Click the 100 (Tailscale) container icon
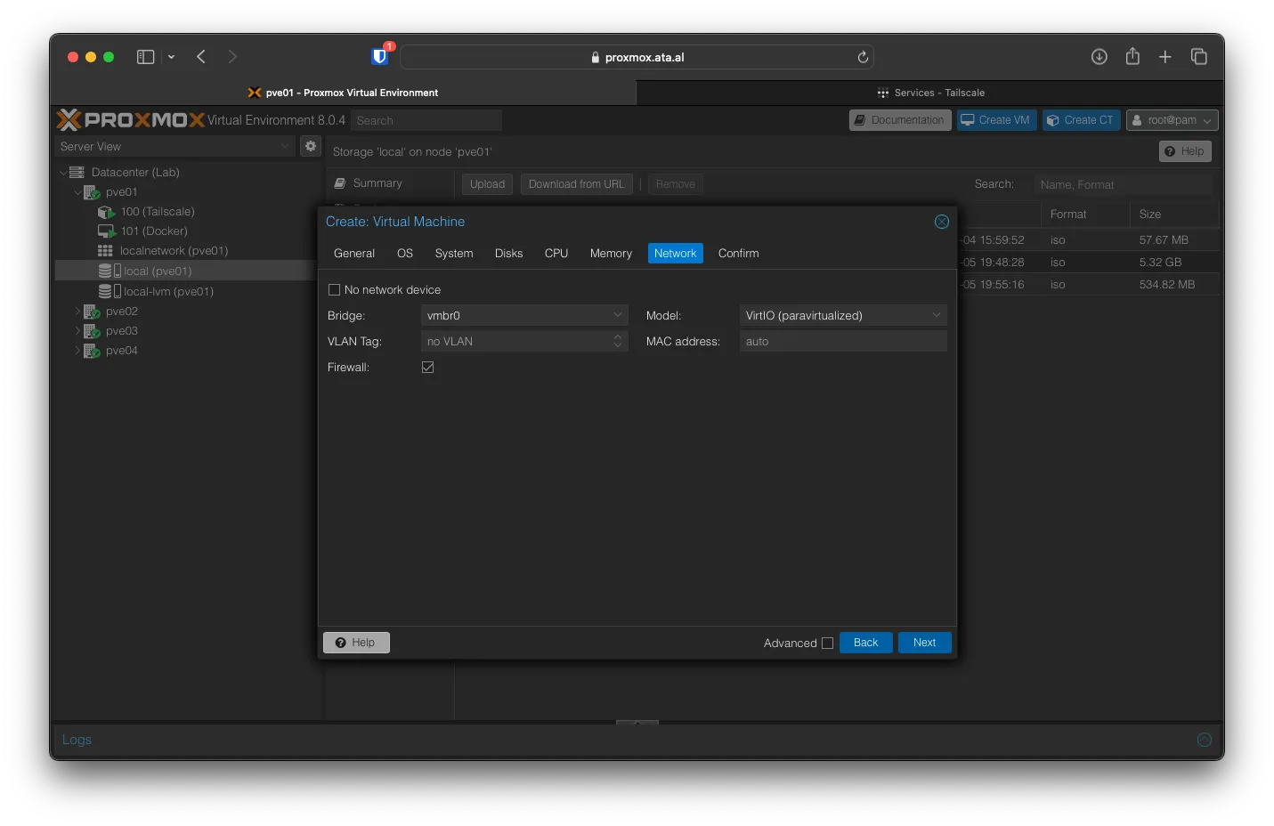The image size is (1274, 826). pos(106,212)
